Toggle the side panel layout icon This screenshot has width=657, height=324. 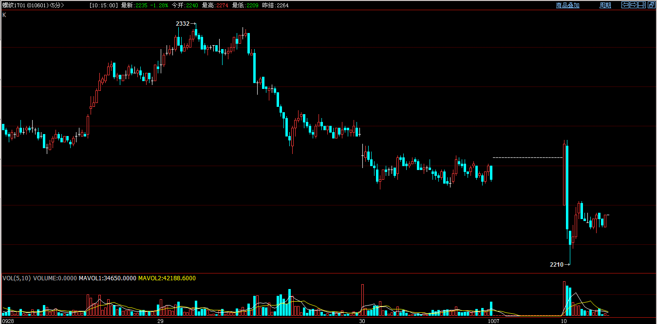642,5
